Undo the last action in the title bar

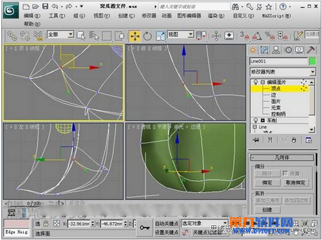click(x=55, y=6)
